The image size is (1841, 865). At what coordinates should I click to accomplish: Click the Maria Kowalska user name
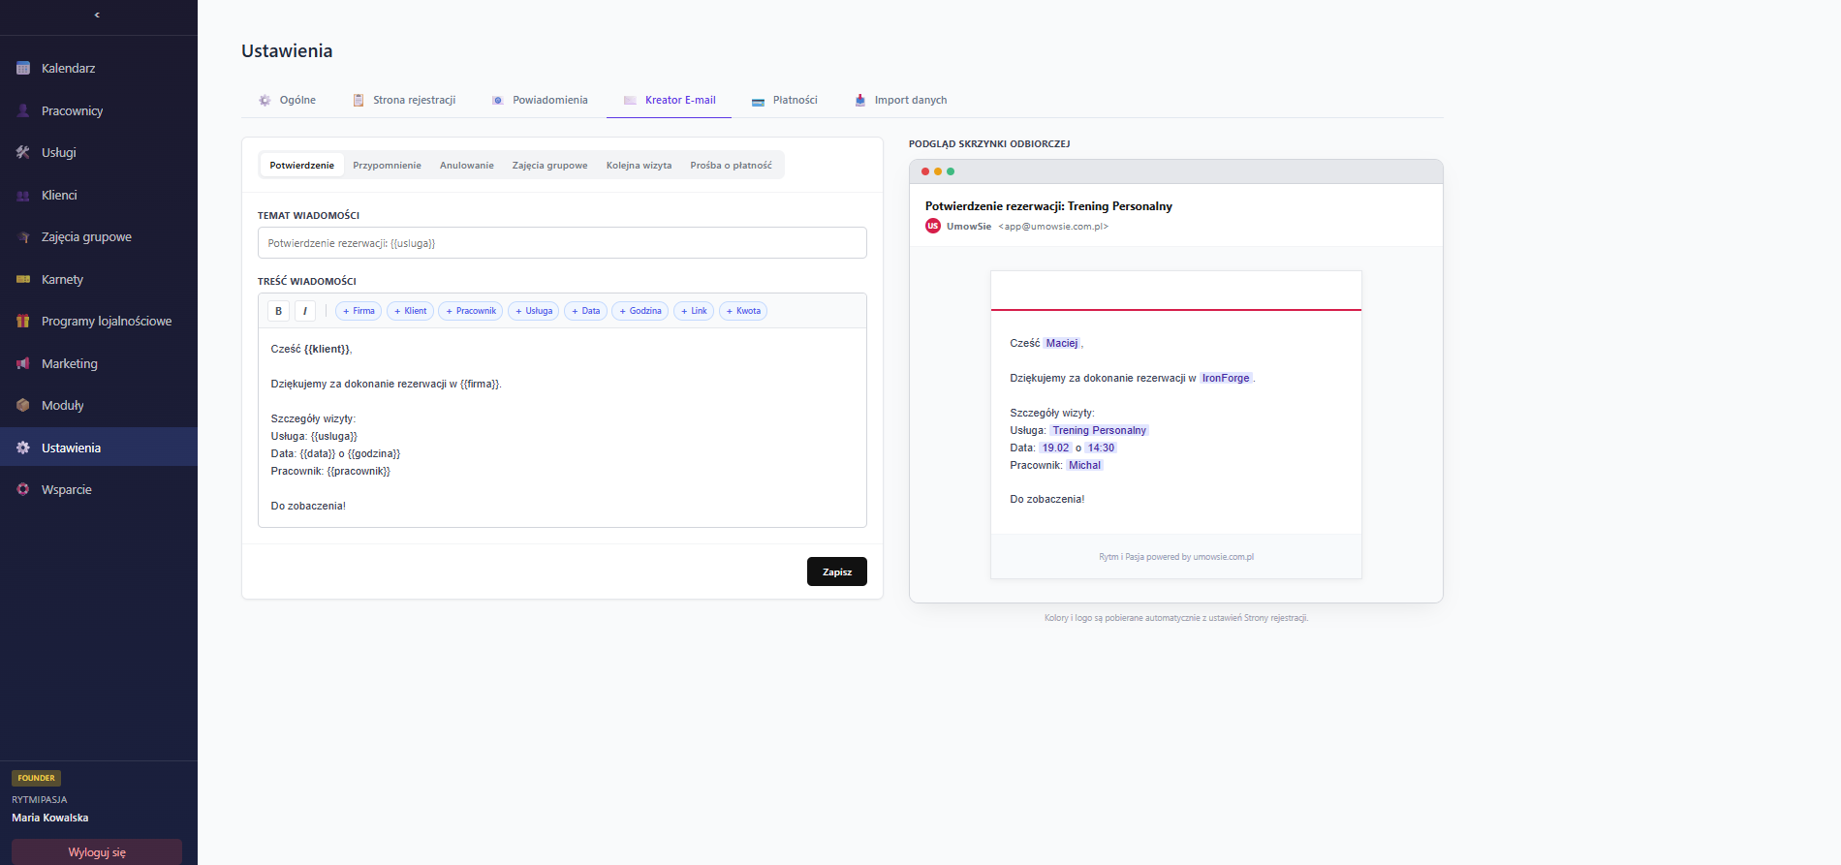(50, 818)
